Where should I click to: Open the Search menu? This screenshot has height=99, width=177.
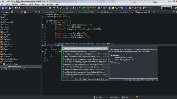click(x=31, y=4)
